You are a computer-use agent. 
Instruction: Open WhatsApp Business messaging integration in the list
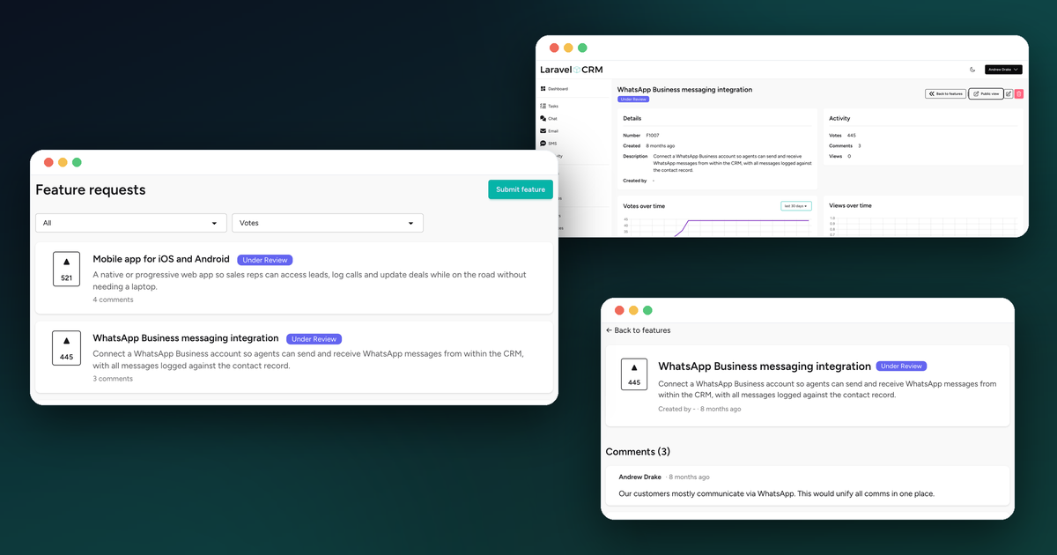tap(186, 338)
